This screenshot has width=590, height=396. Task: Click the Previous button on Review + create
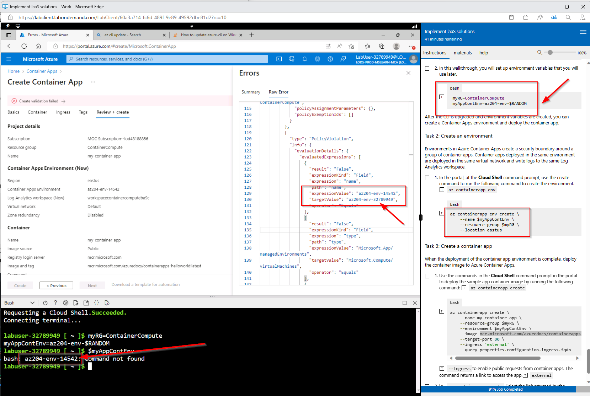(x=56, y=285)
